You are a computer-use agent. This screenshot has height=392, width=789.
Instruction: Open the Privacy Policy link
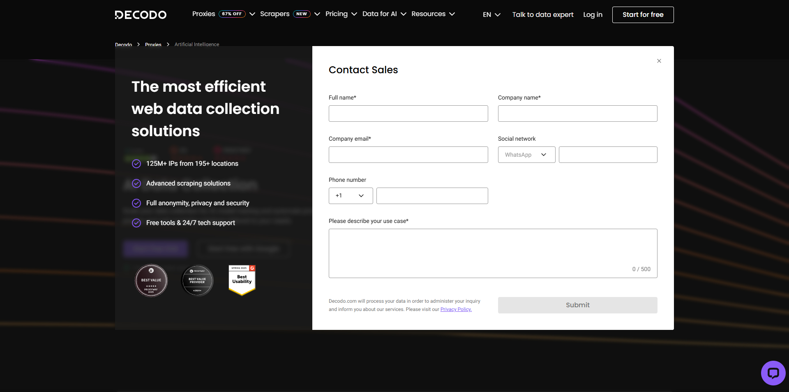coord(456,309)
